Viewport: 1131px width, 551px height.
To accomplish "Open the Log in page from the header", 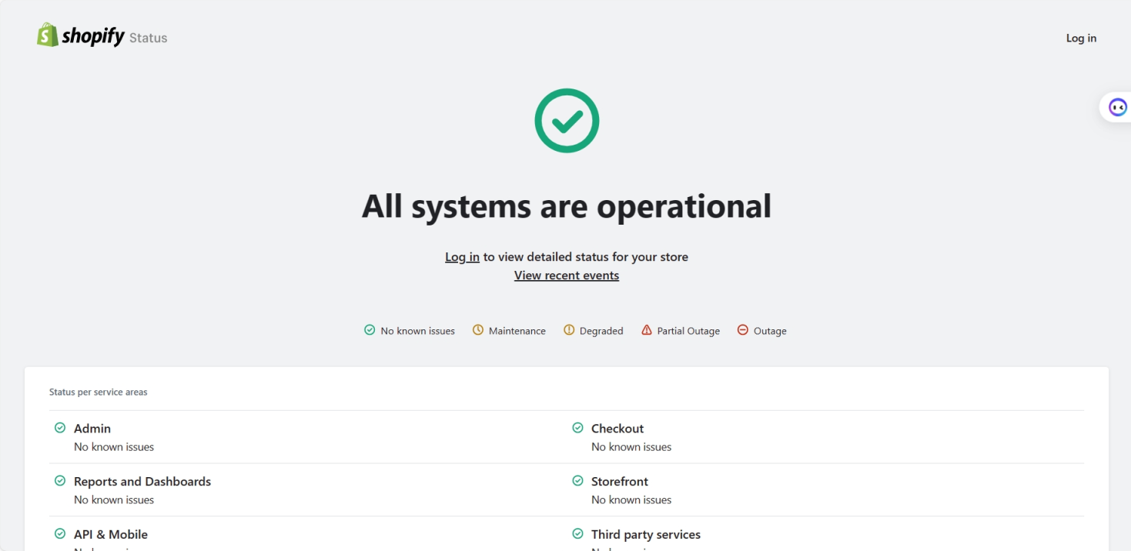I will 1081,37.
